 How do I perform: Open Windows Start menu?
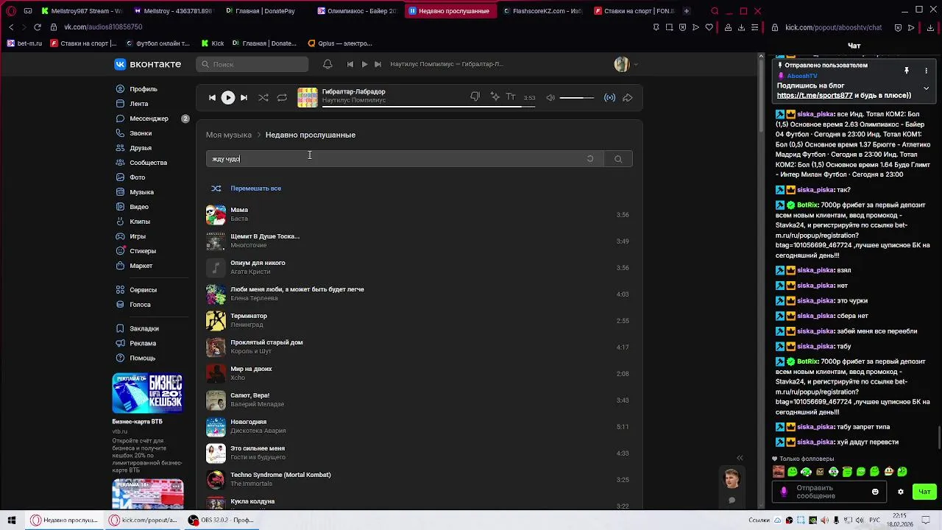click(12, 520)
